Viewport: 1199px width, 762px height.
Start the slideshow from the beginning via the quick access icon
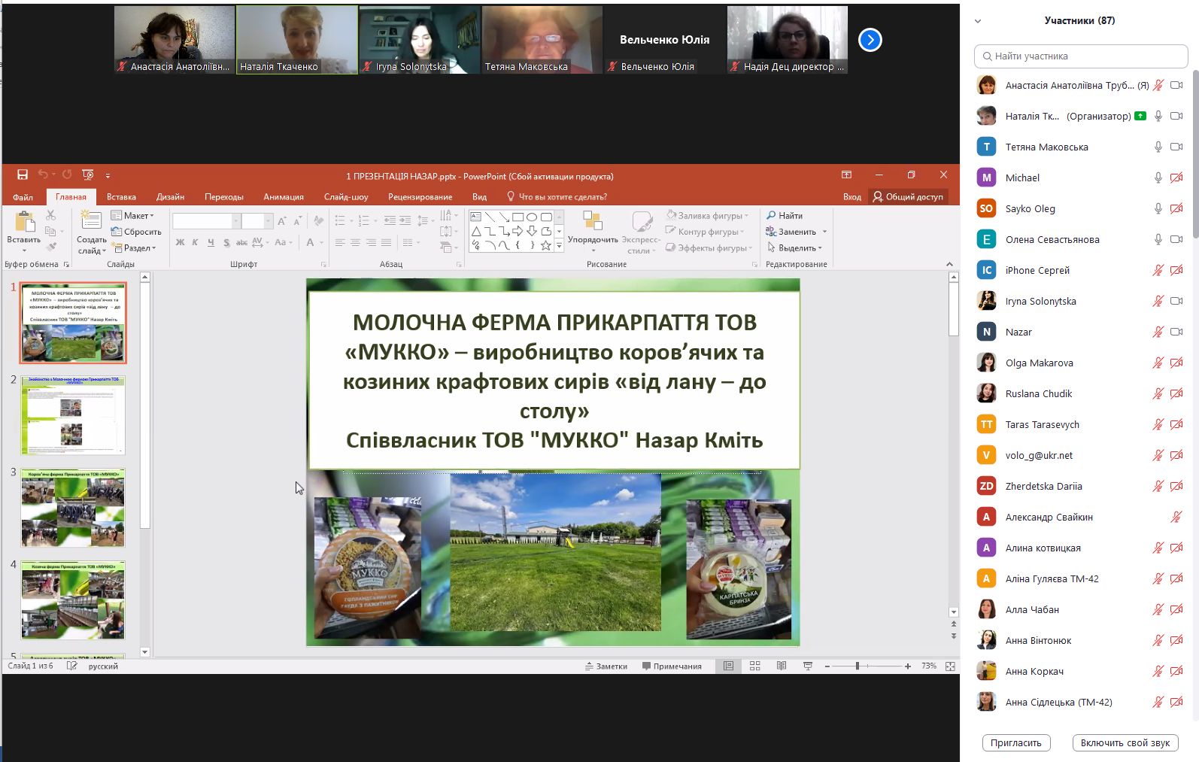point(88,175)
